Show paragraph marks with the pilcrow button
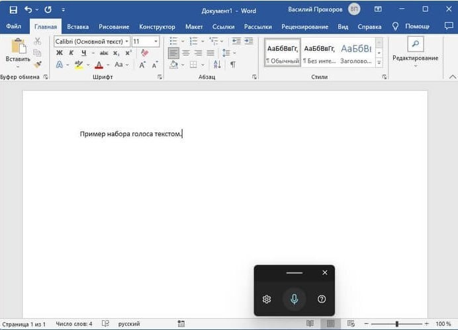458x330 pixels. (x=233, y=65)
